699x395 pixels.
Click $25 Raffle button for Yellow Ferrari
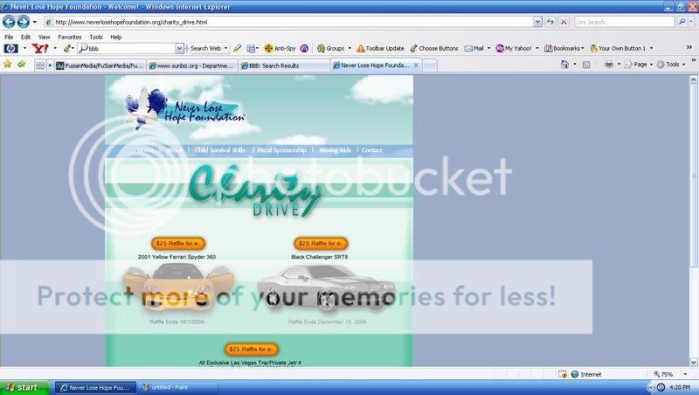click(x=177, y=243)
